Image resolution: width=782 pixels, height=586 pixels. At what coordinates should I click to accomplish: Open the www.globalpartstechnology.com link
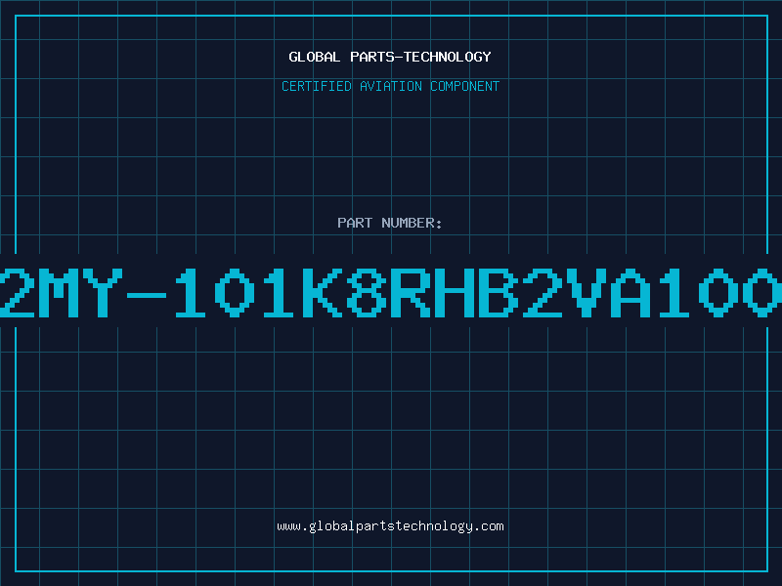coord(390,526)
